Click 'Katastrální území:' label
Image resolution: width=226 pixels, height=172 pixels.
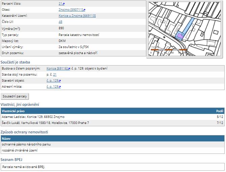pos(14,16)
